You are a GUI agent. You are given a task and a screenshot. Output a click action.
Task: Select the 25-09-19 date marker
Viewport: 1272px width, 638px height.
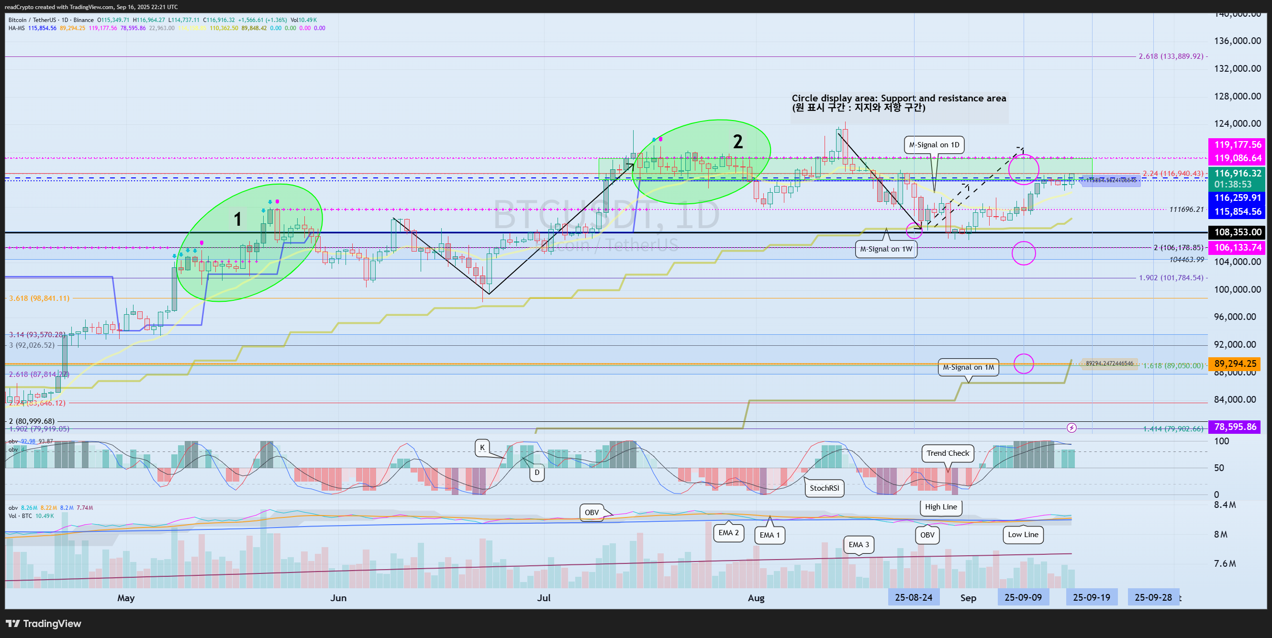pos(1092,597)
